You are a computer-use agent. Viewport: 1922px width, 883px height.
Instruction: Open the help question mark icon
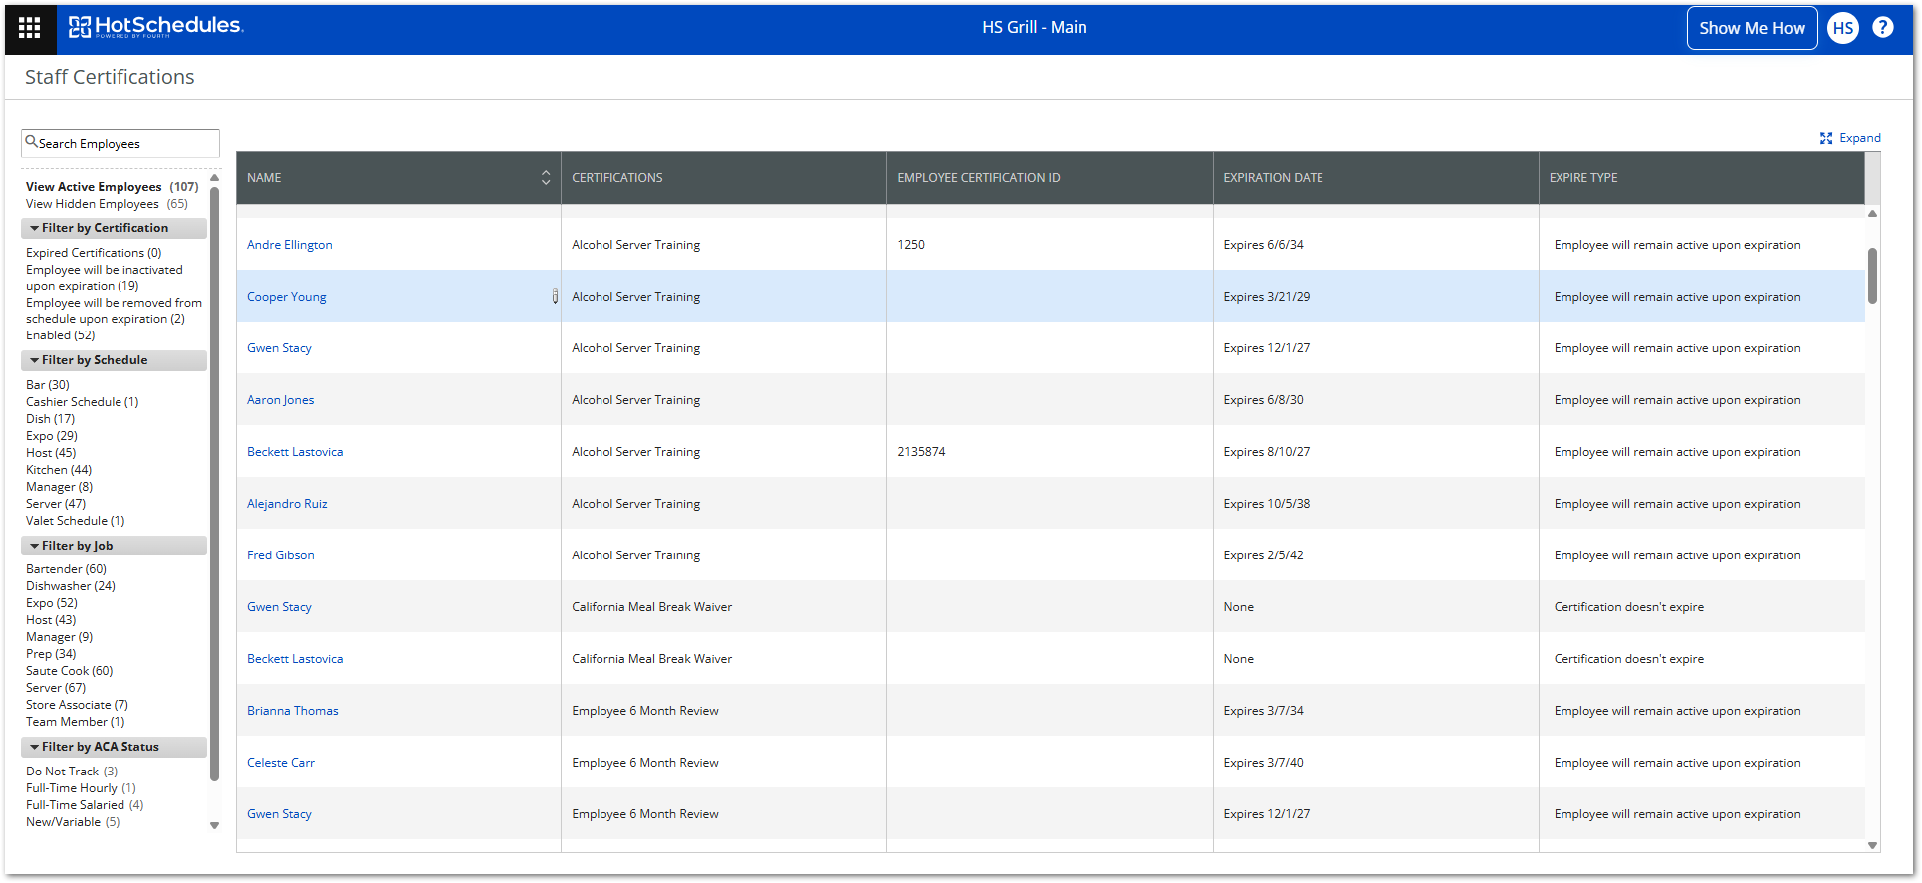(1883, 27)
